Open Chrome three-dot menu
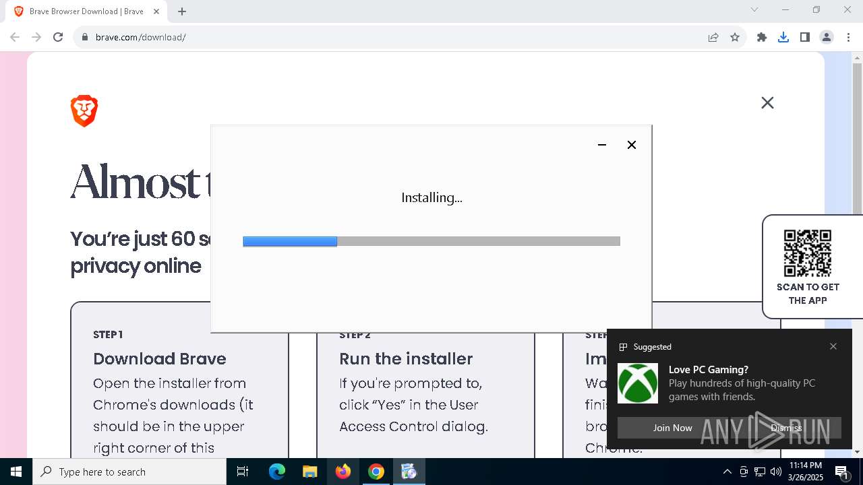The height and width of the screenshot is (485, 863). click(x=848, y=37)
